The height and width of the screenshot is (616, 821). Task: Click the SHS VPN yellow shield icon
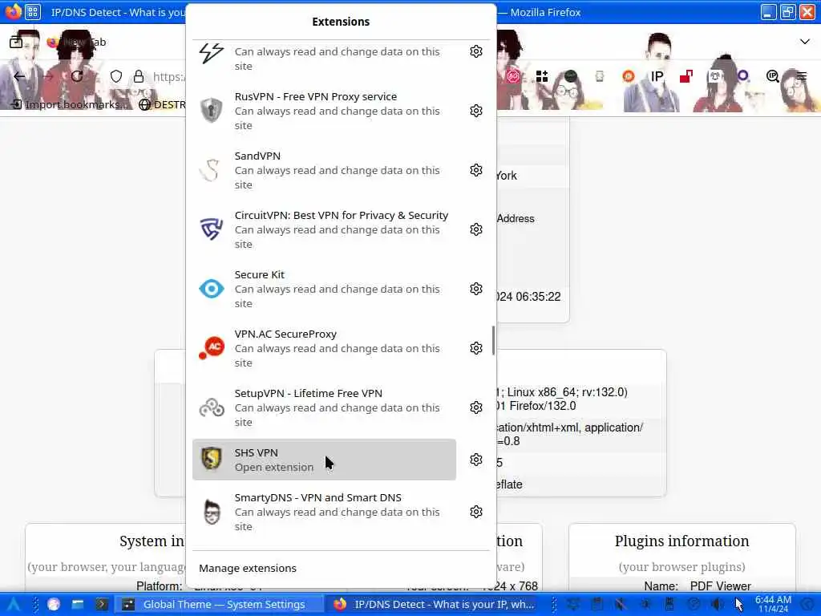(x=212, y=459)
